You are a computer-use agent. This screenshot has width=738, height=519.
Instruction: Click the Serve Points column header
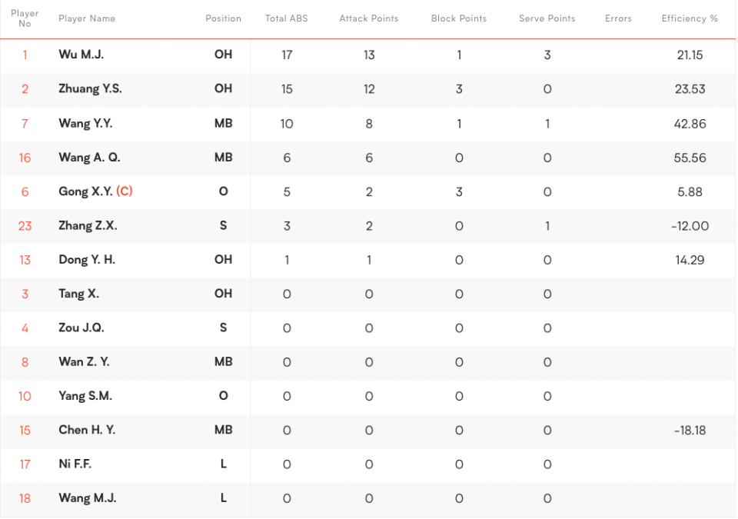547,18
